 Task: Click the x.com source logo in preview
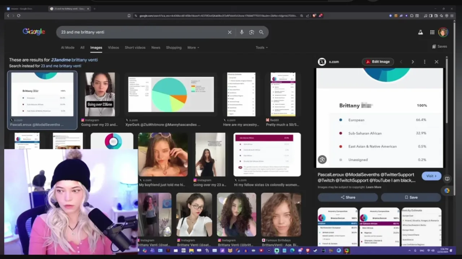coord(322,62)
